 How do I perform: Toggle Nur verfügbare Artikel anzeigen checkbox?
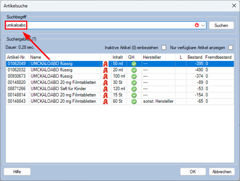tap(230, 48)
